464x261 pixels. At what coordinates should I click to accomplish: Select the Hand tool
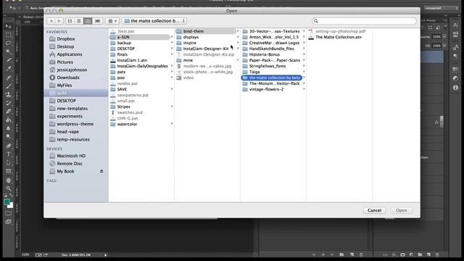pos(9,180)
